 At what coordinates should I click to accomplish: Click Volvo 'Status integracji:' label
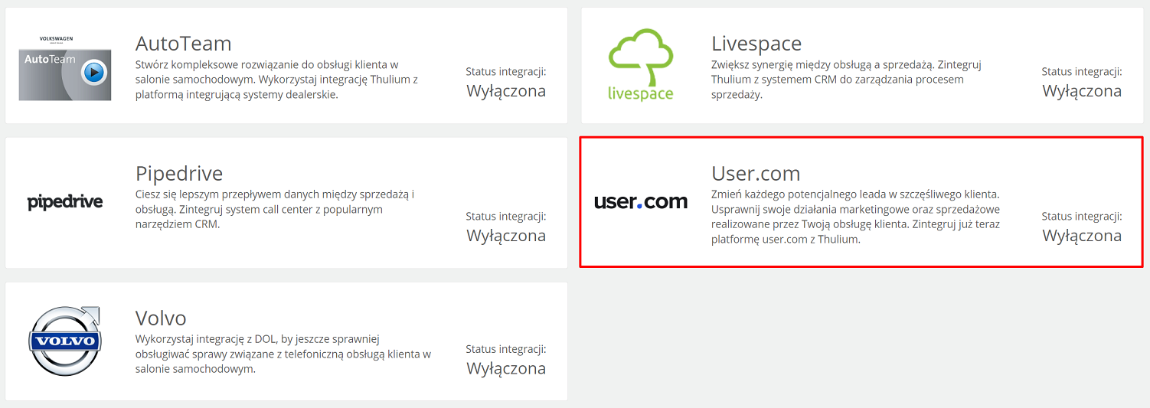506,348
